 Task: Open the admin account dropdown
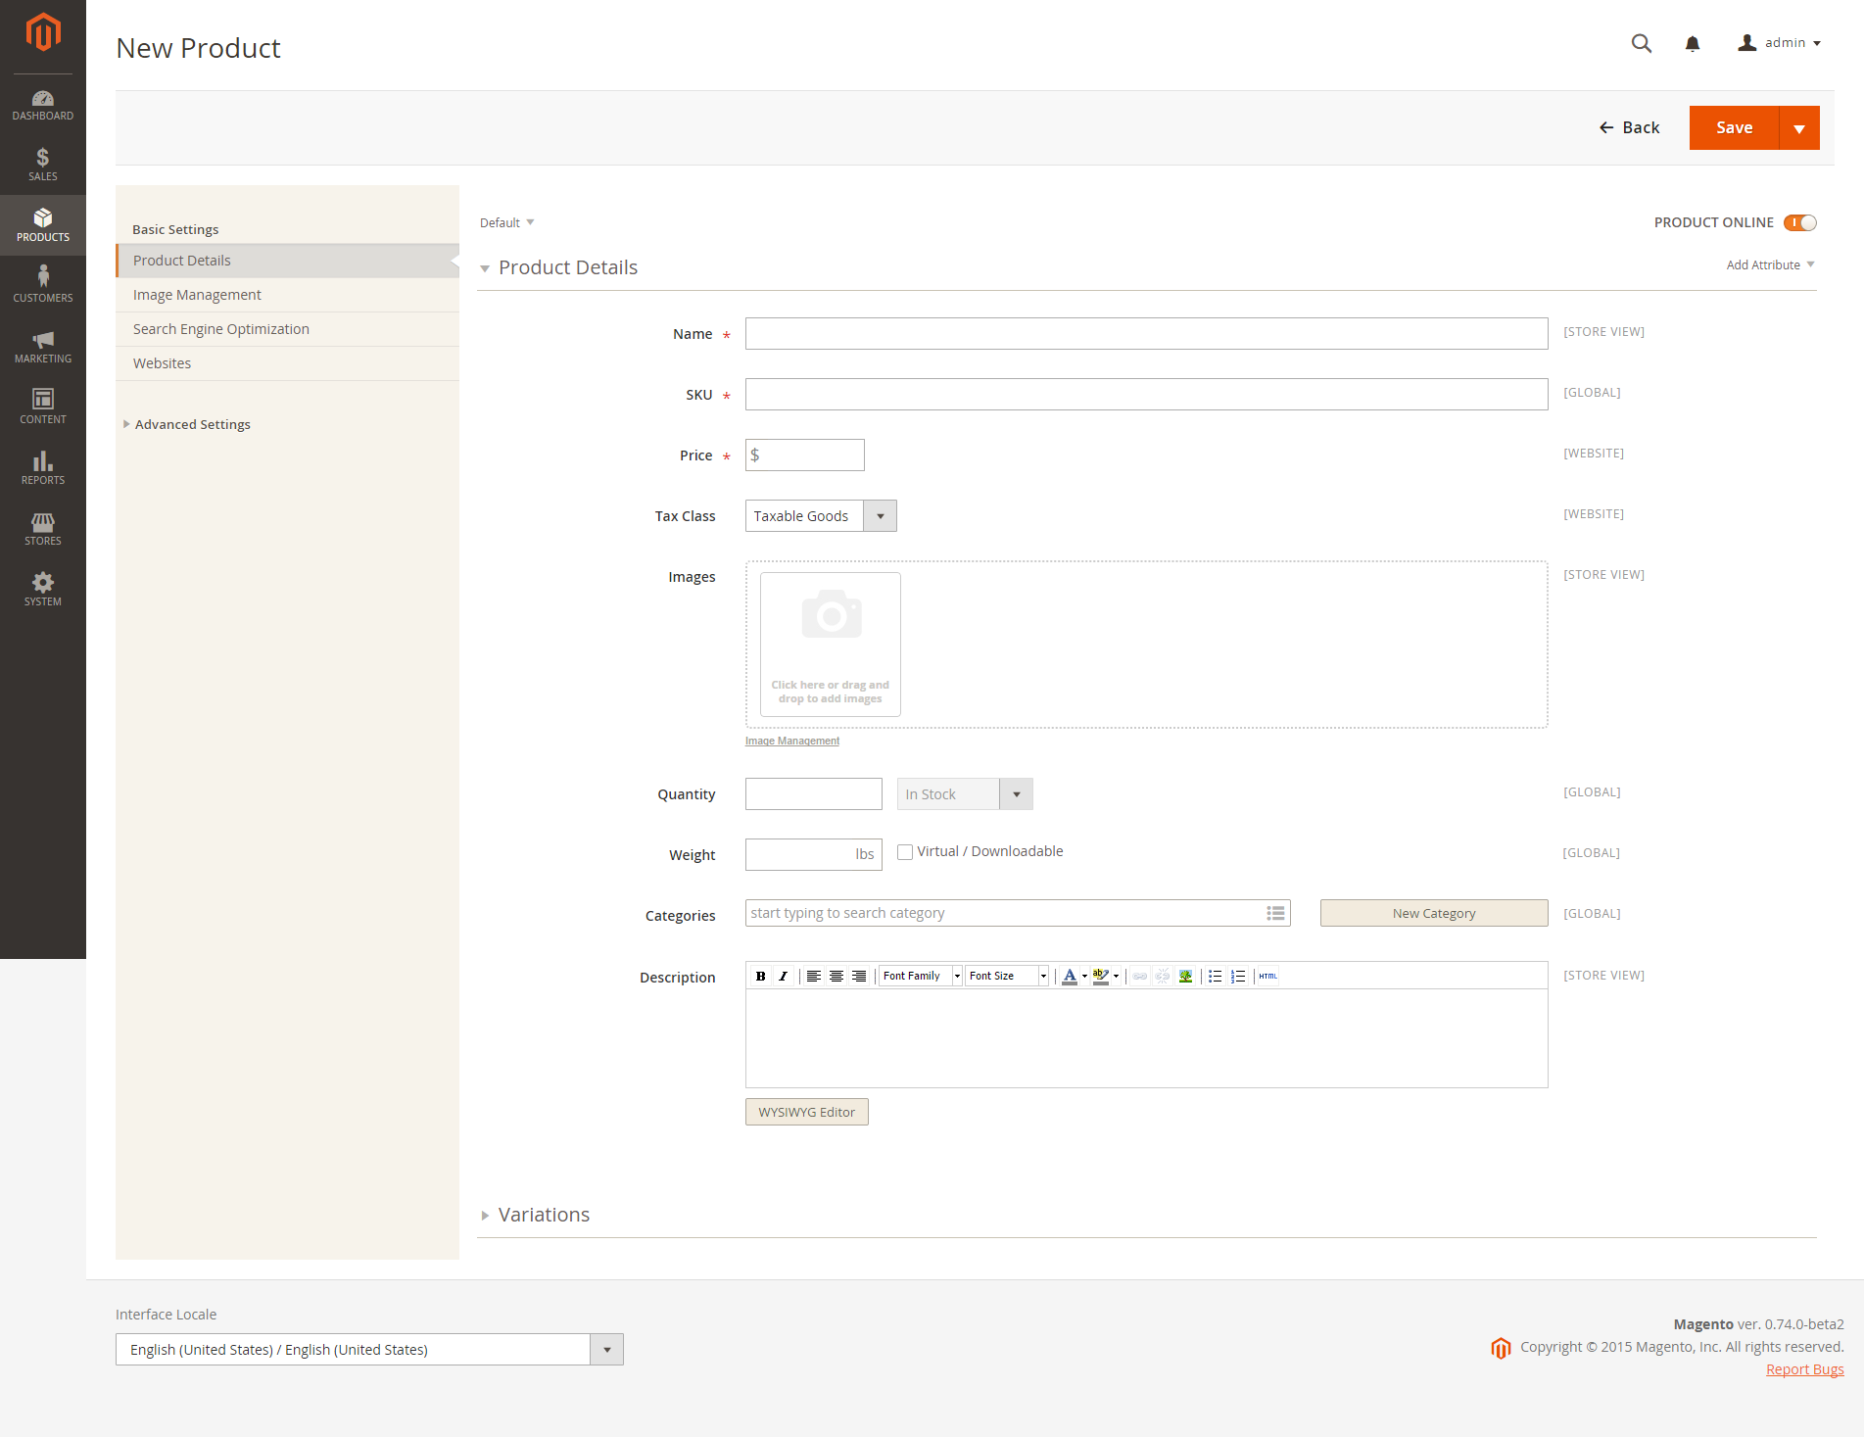click(1780, 43)
